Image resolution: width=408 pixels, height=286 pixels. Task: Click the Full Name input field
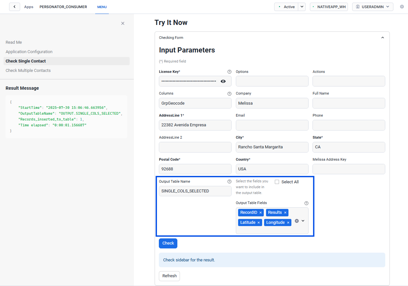pos(349,103)
